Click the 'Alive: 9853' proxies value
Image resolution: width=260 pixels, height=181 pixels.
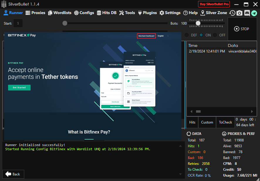coord(232,146)
